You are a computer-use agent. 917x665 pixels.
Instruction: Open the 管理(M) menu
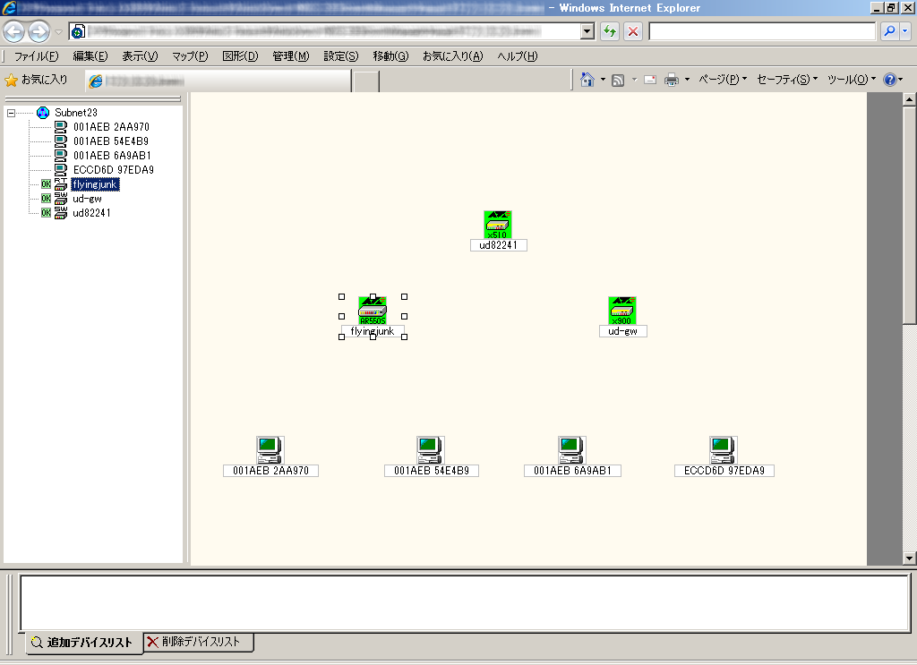coord(291,56)
